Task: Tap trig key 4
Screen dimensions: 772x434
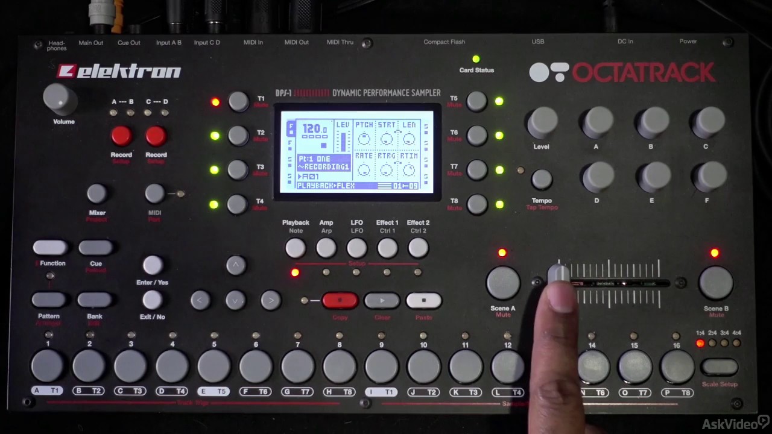Action: point(172,366)
